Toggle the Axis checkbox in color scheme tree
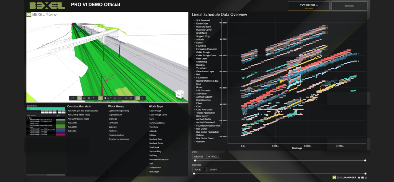The height and width of the screenshot is (182, 394). [x=27, y=118]
